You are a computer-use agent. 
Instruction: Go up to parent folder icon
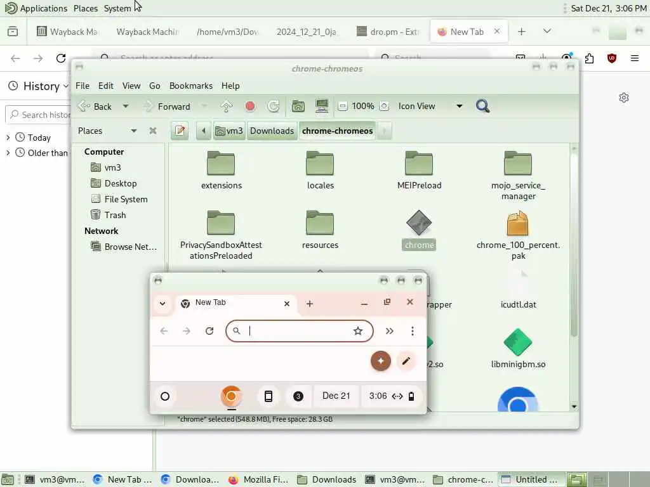tap(227, 107)
